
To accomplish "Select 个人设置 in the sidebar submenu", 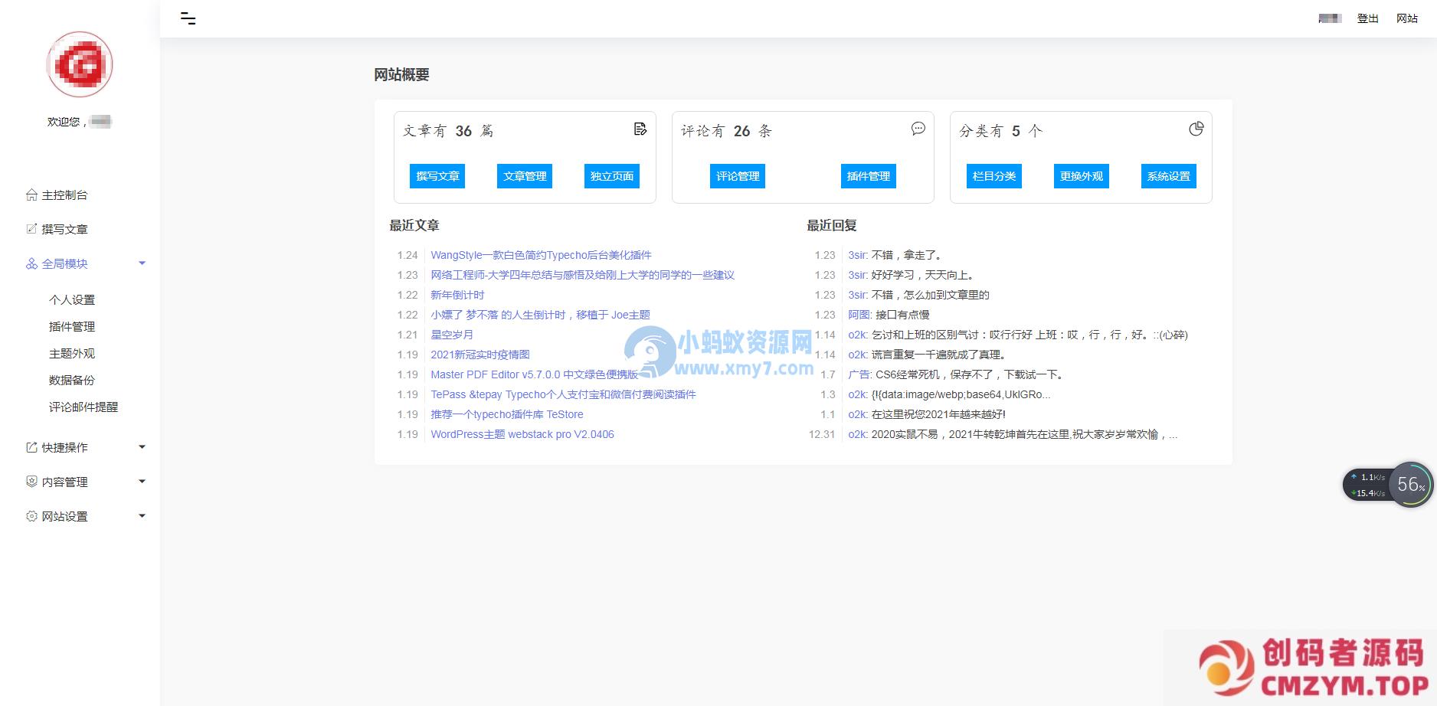I will coord(72,299).
